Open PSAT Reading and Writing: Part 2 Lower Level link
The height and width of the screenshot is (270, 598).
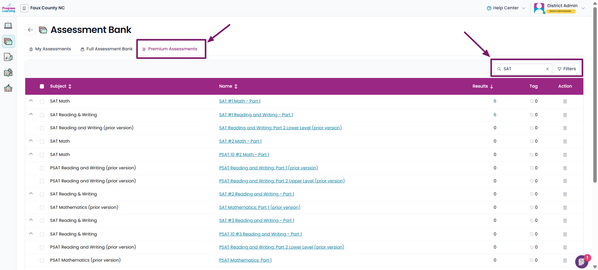(x=282, y=247)
